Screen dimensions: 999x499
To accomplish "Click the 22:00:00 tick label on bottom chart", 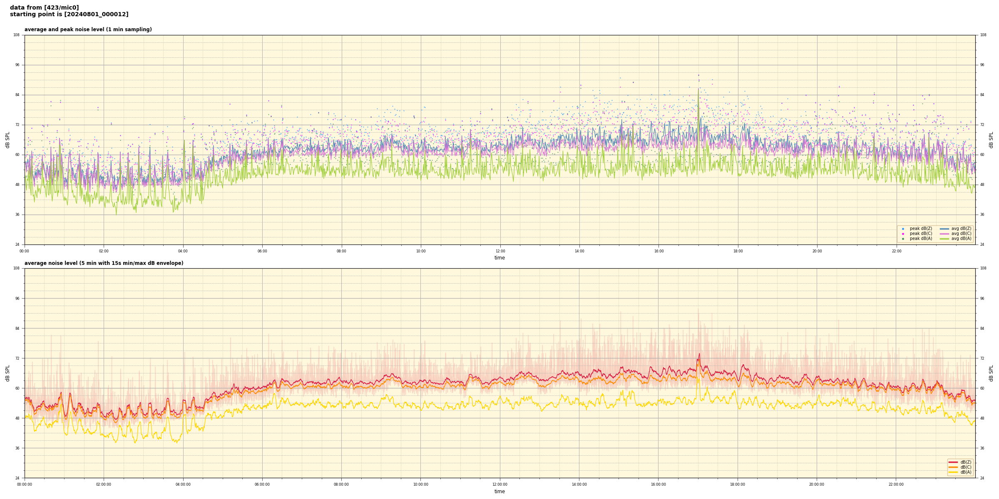I will click(x=896, y=484).
